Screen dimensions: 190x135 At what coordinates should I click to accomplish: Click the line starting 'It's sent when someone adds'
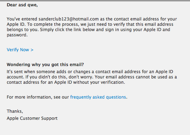90,72
